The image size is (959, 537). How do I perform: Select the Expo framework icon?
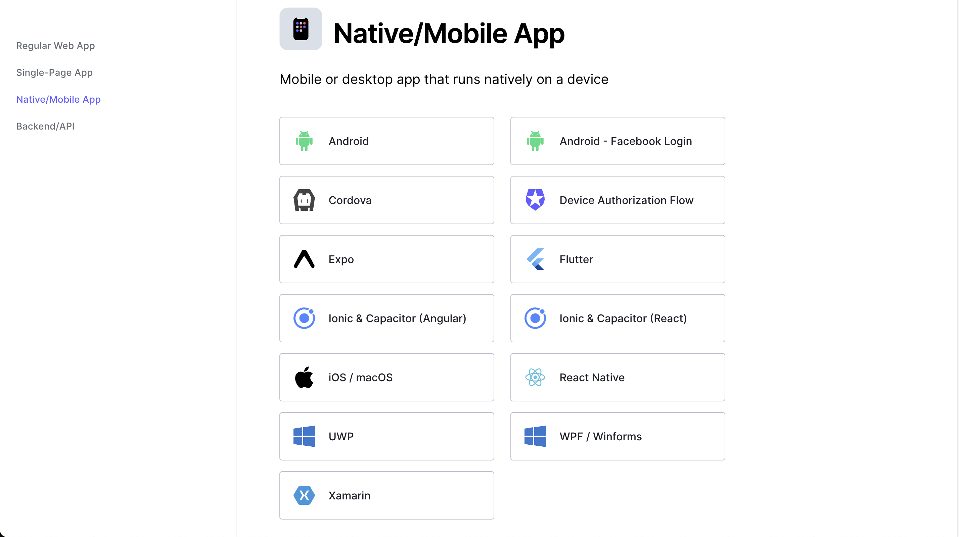pos(304,259)
